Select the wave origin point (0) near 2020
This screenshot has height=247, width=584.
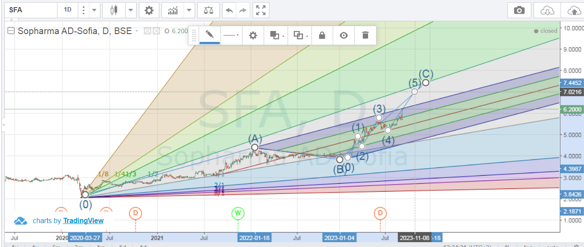[85, 194]
